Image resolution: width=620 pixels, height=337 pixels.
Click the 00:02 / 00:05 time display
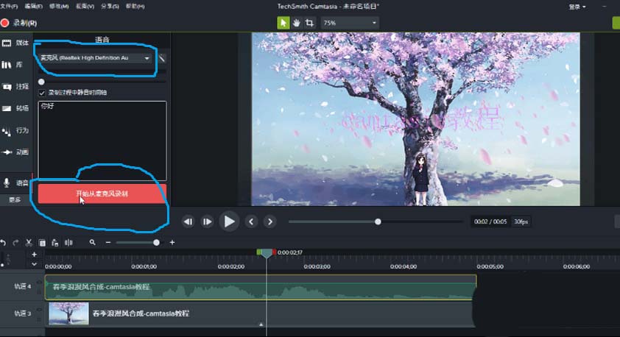(x=490, y=221)
